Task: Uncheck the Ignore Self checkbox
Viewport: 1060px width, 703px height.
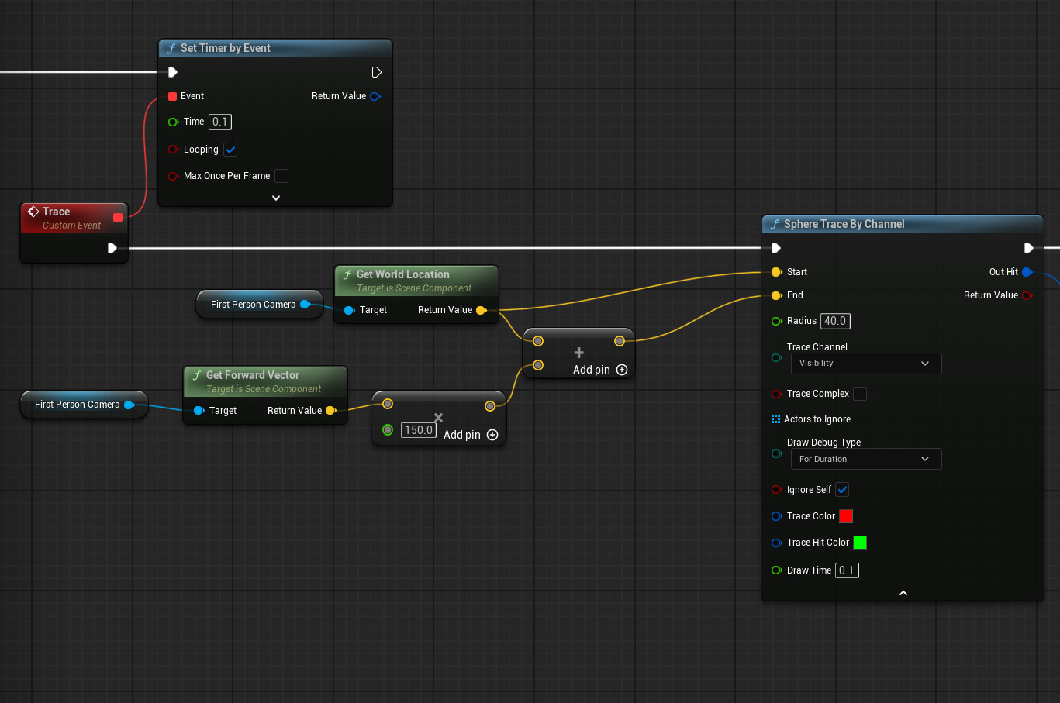Action: (842, 490)
